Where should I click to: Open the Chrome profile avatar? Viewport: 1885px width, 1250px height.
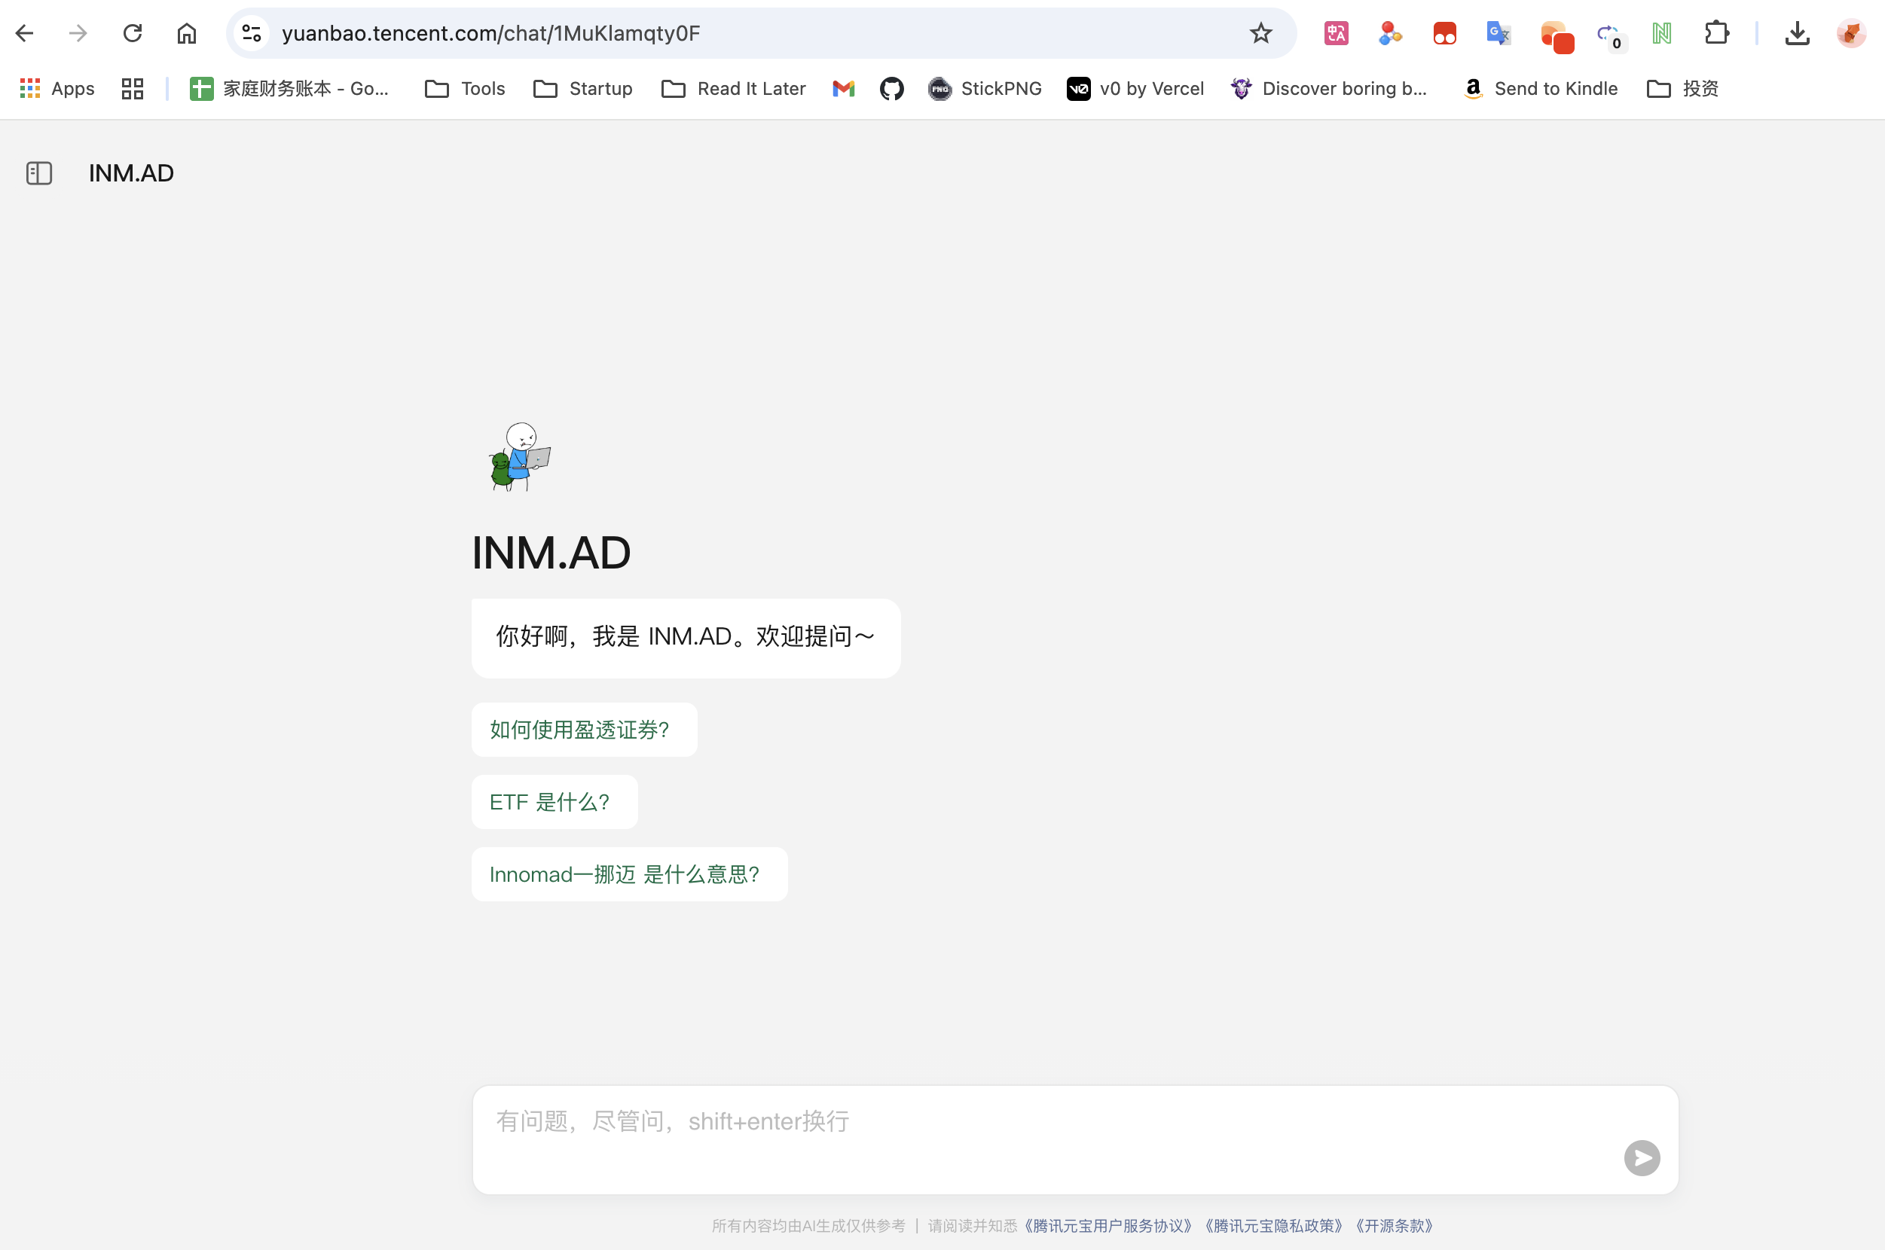(x=1852, y=33)
